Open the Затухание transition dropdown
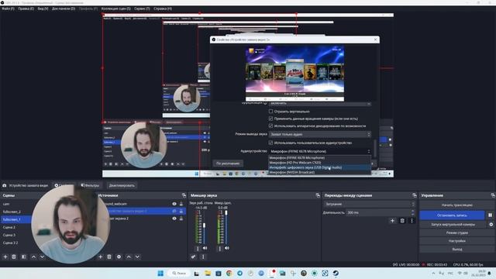This screenshot has height=279, width=496. 369,205
